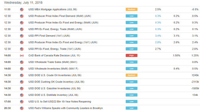Click blue 3.4% actual for PPI Final Demand (YoY)
Screen dimensions: 200x111
click(158, 36)
